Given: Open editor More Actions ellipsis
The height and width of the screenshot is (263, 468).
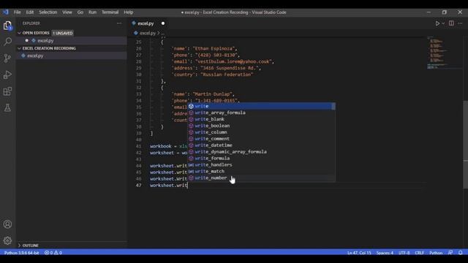Looking at the screenshot, I should [x=460, y=23].
